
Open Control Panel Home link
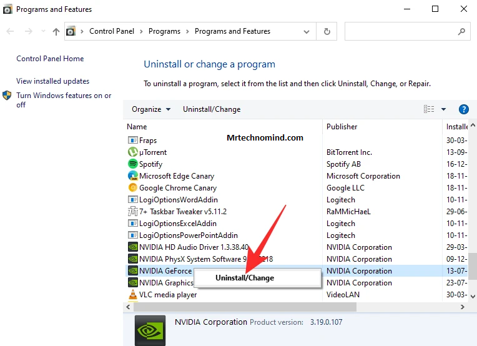pyautogui.click(x=50, y=59)
